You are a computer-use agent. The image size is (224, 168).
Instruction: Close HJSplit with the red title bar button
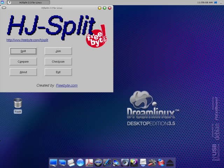click(x=110, y=8)
